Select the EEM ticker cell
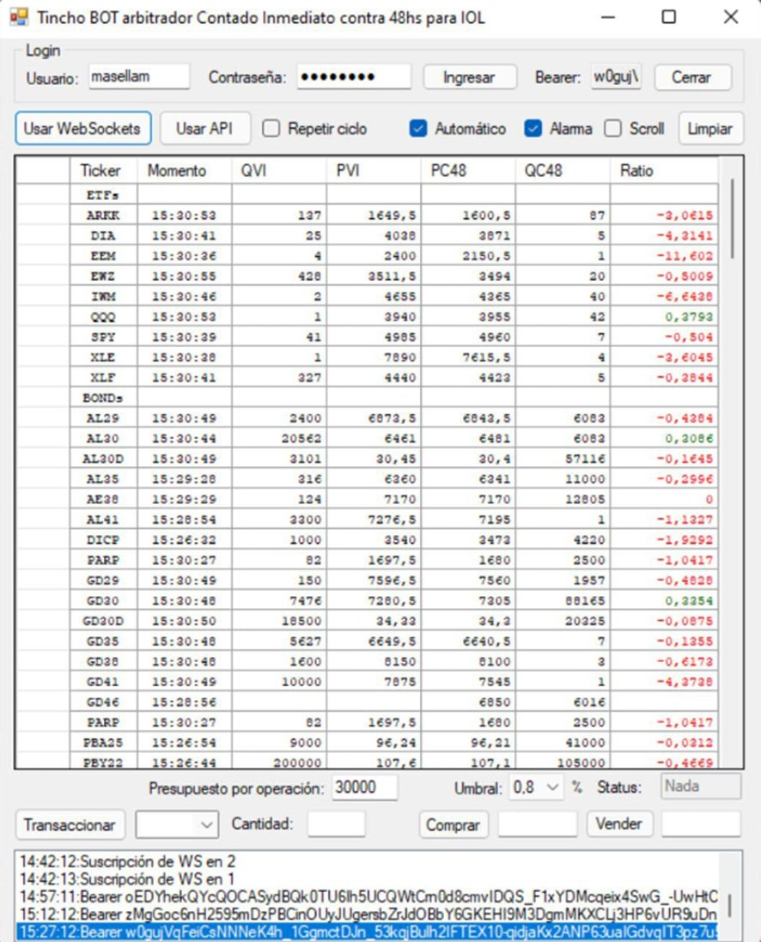Screen dimensions: 761x942 click(104, 256)
